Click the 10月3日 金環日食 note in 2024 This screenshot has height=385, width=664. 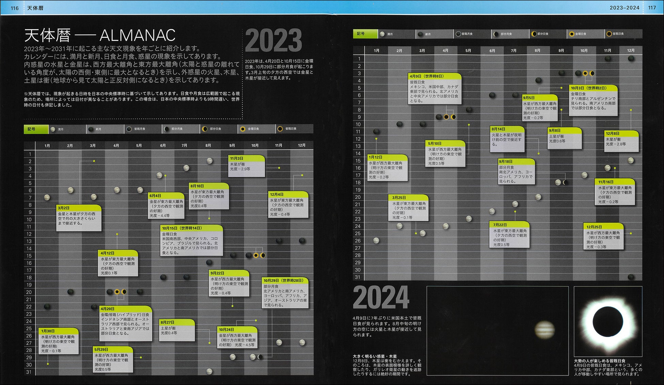click(x=593, y=100)
